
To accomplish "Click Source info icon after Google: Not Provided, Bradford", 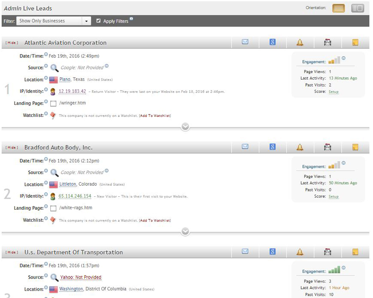I will 106,171.
